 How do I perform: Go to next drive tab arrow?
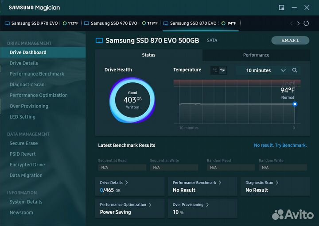point(298,23)
